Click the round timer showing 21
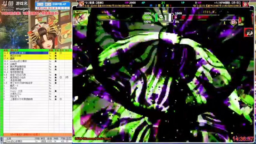256x144 pixels. 163,18
